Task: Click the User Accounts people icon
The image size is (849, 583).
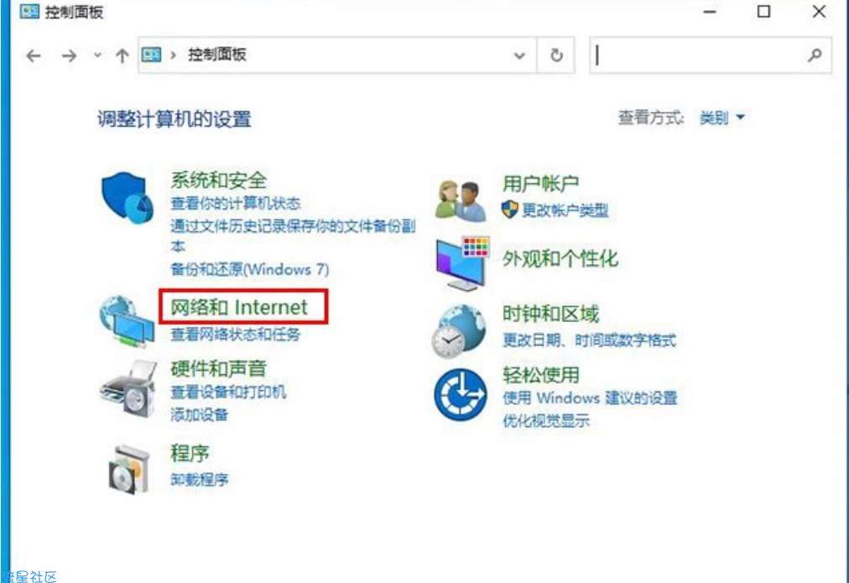Action: (x=461, y=200)
